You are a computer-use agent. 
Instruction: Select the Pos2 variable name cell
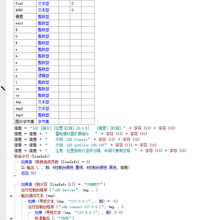25,3
